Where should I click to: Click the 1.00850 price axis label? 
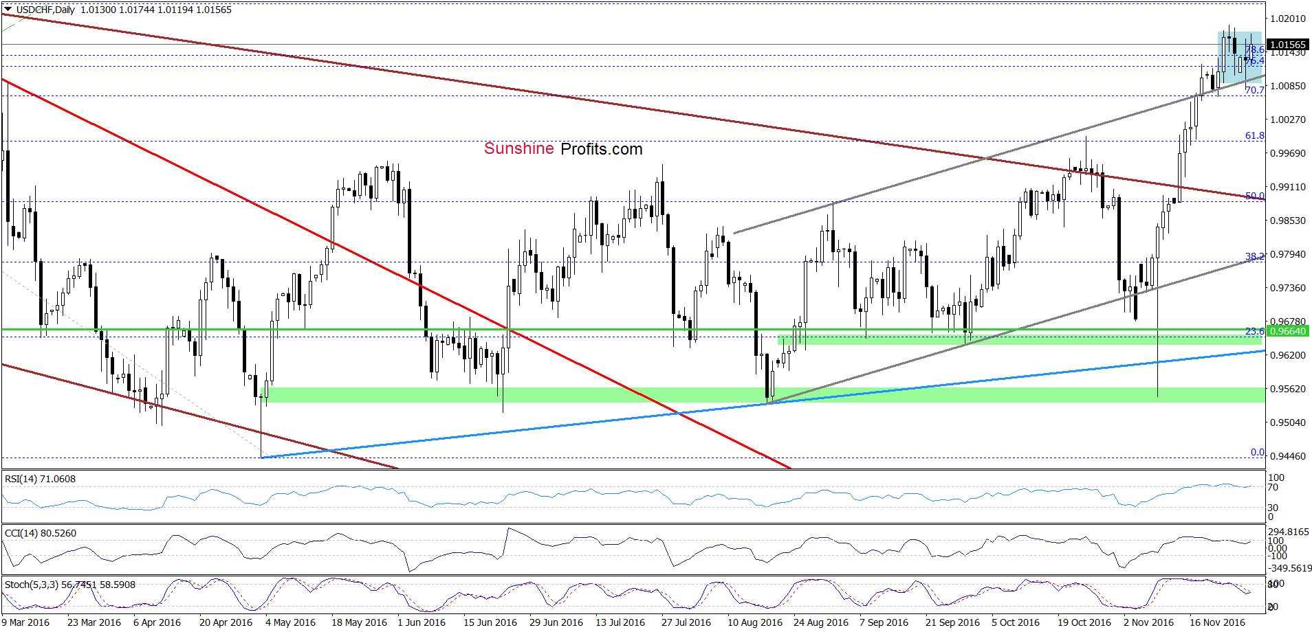pyautogui.click(x=1287, y=86)
